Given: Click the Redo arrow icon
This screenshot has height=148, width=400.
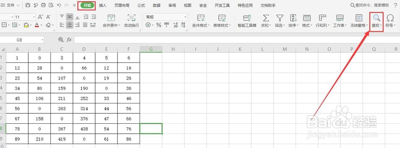Looking at the screenshot, I should (x=66, y=5).
